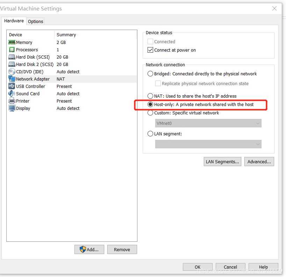The width and height of the screenshot is (286, 277).
Task: Click the Hard Disk (SCSI) icon
Action: (12, 57)
